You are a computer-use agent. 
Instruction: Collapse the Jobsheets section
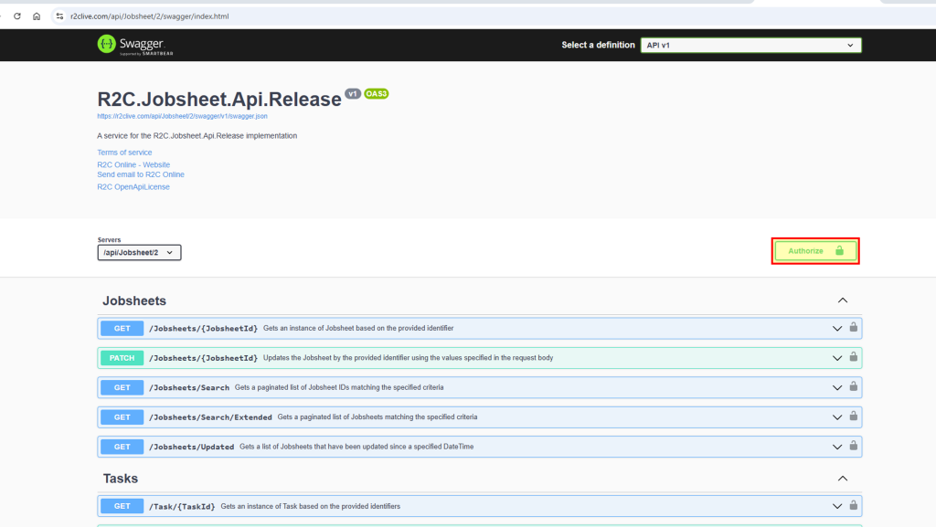pyautogui.click(x=842, y=300)
